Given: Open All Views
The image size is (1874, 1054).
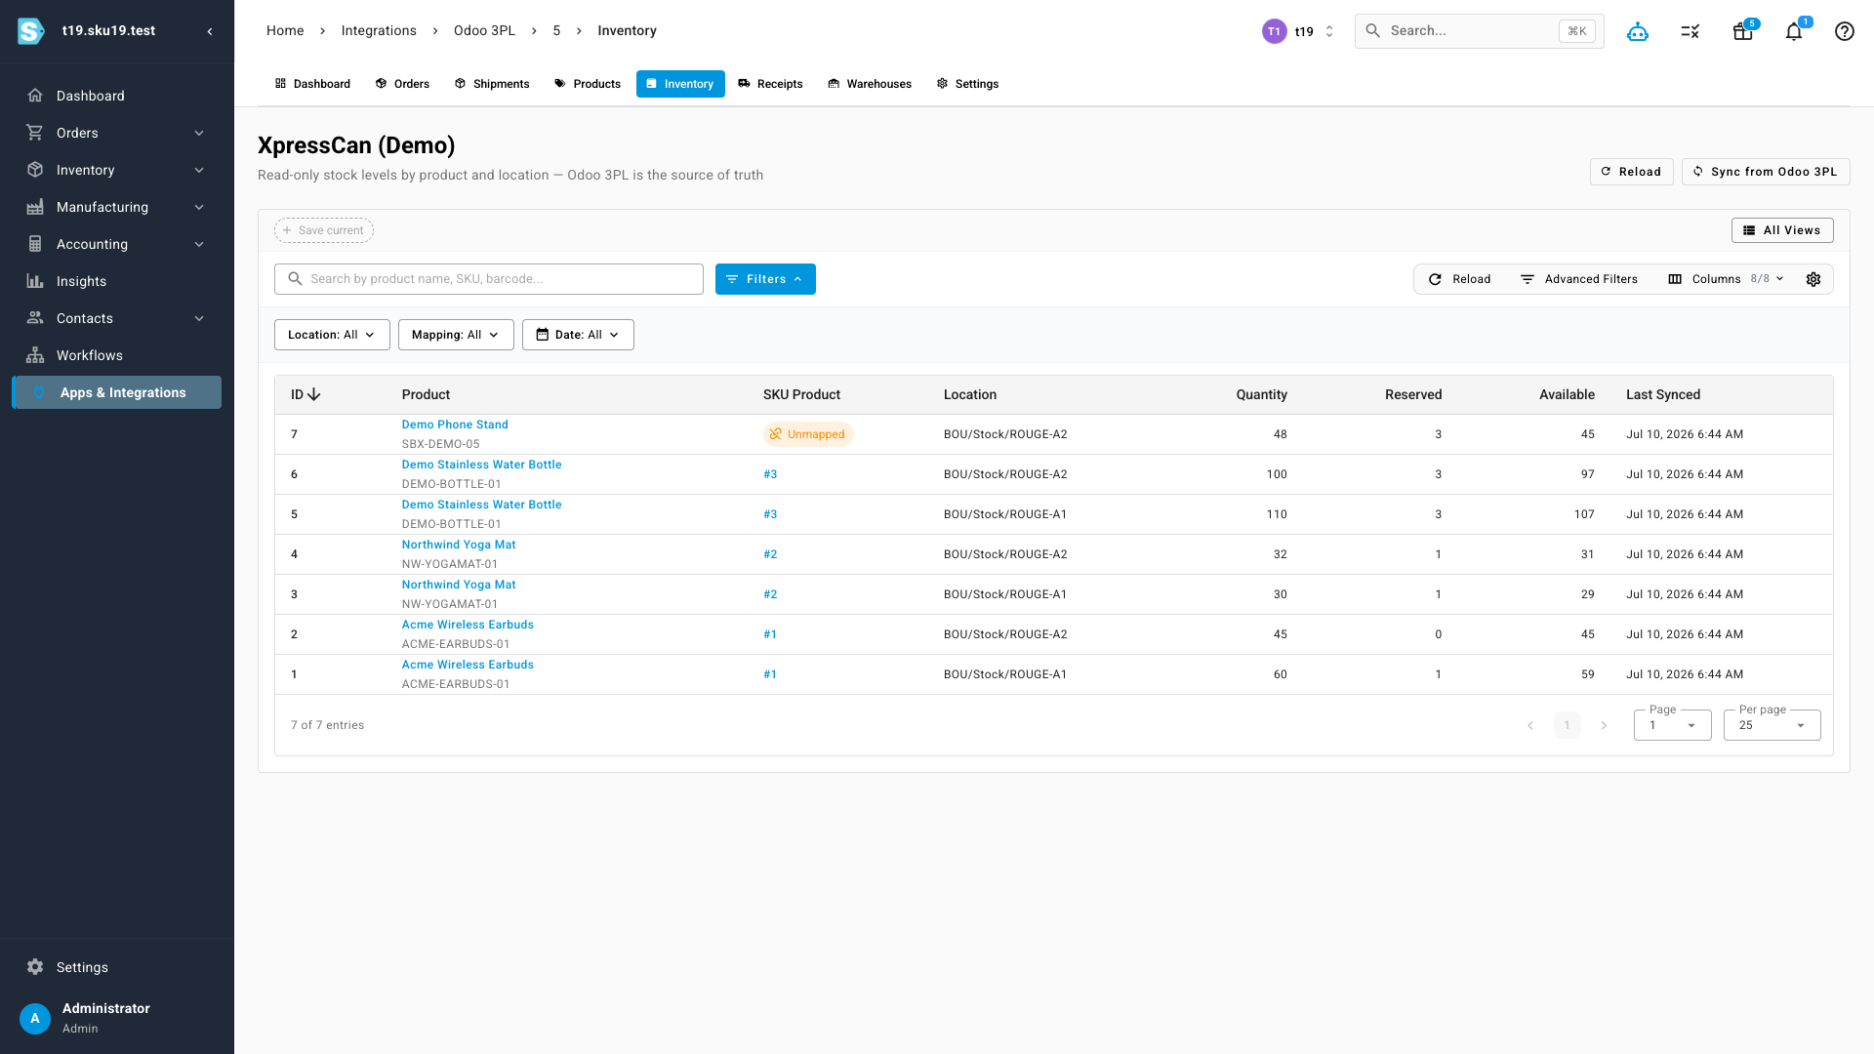Looking at the screenshot, I should 1782,230.
